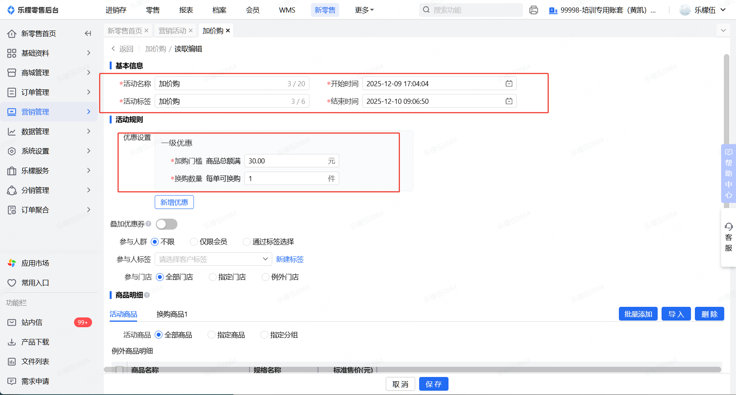Click the 基础资料 grid icon
This screenshot has width=736, height=395.
point(12,53)
